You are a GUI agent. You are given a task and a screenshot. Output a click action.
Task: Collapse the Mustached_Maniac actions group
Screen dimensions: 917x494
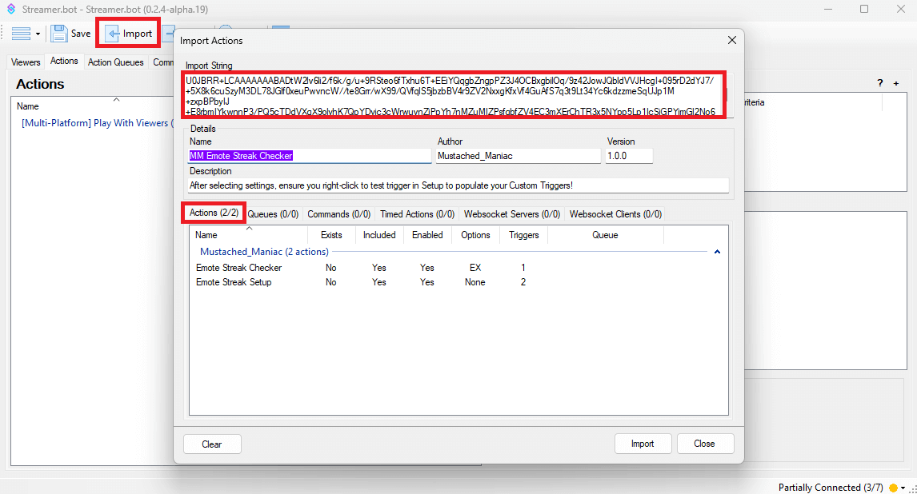click(717, 252)
